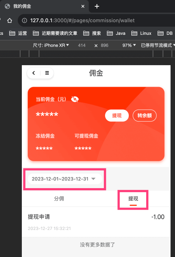Click the 佣金 page title

(96, 73)
